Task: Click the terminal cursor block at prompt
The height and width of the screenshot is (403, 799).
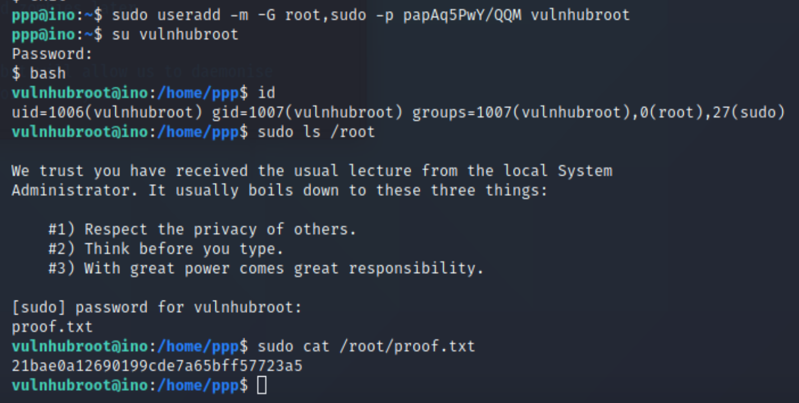Action: [x=262, y=385]
